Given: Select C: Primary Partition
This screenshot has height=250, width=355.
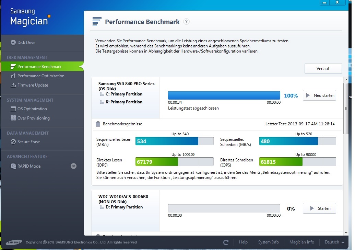Looking at the screenshot, I should click(x=124, y=94).
